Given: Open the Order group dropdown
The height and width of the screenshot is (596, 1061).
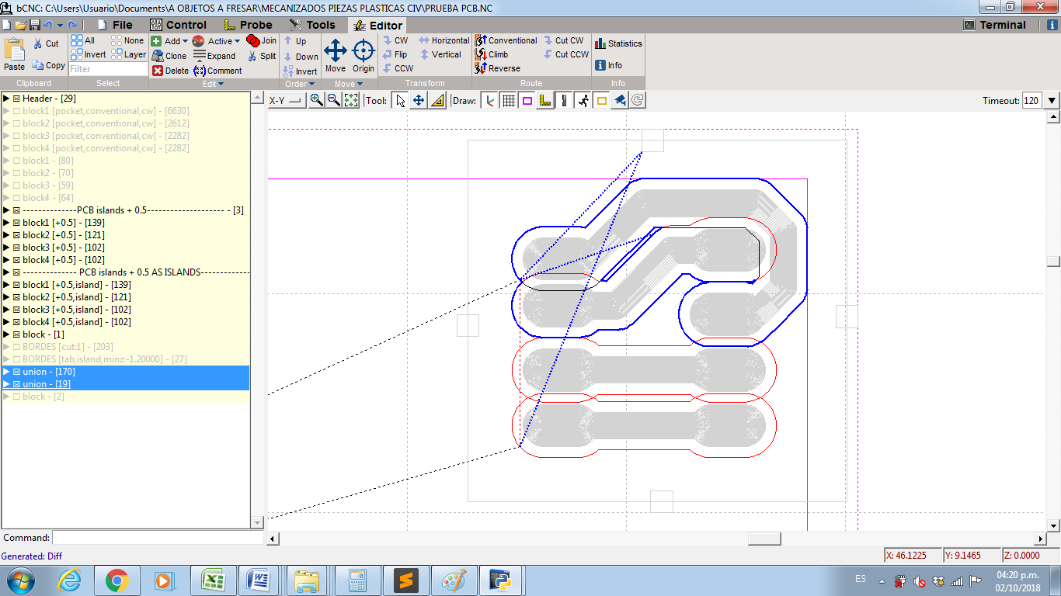Looking at the screenshot, I should [x=311, y=84].
